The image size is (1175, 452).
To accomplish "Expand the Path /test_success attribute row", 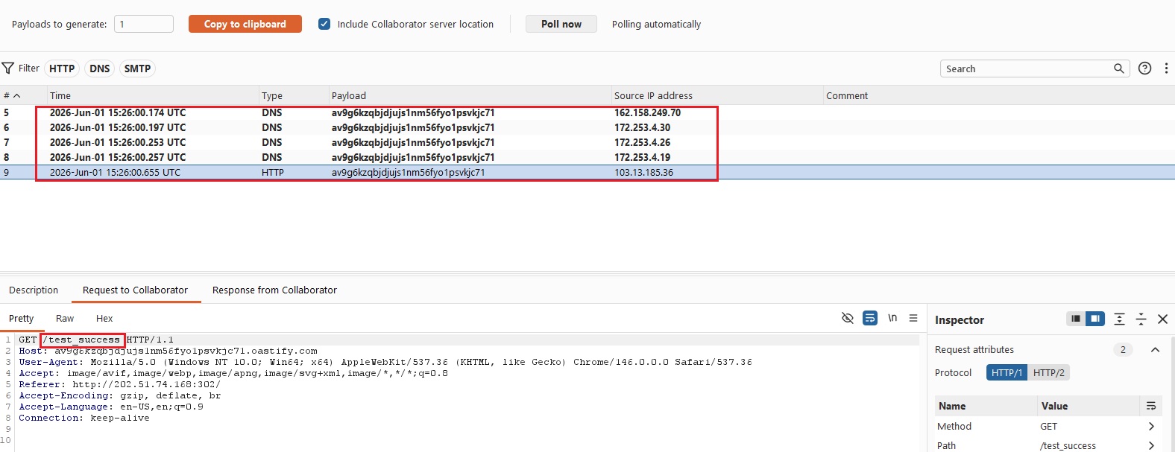I will 1152,445.
